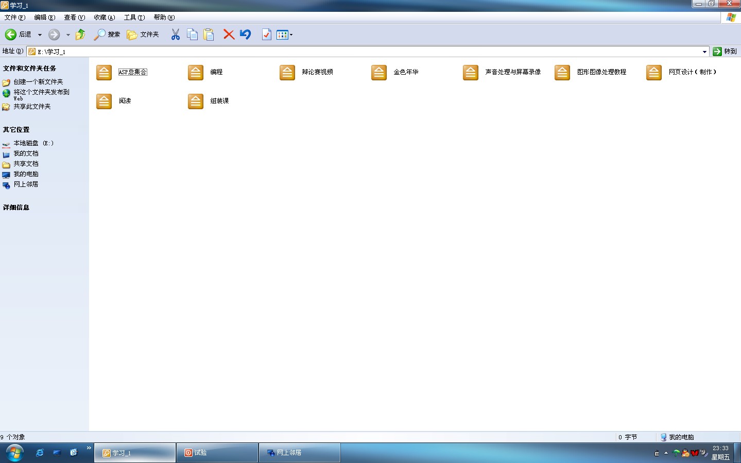Go to 本地磁盘 (E:) link
This screenshot has height=463, width=741.
[33, 143]
